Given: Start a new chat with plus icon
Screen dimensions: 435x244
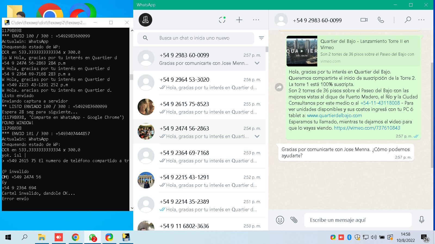Looking at the screenshot, I should pos(239,20).
